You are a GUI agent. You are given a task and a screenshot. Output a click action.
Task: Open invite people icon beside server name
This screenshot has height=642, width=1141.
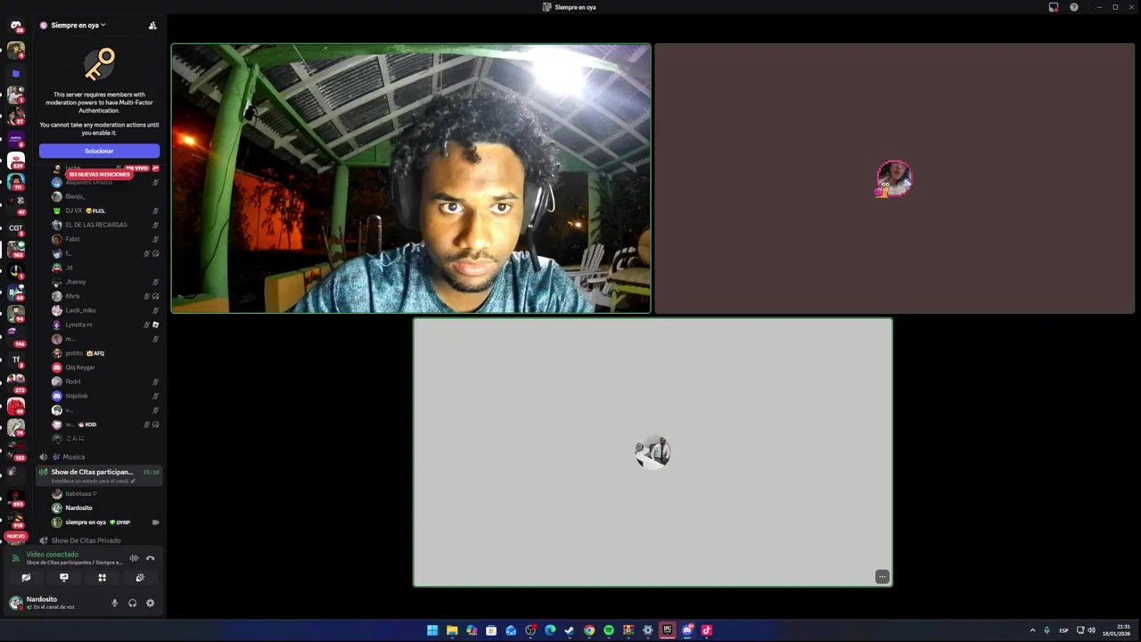pos(152,25)
